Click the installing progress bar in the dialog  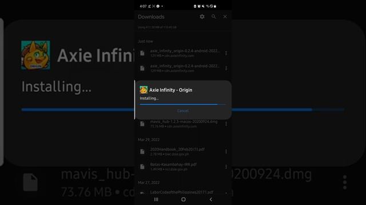[183, 104]
